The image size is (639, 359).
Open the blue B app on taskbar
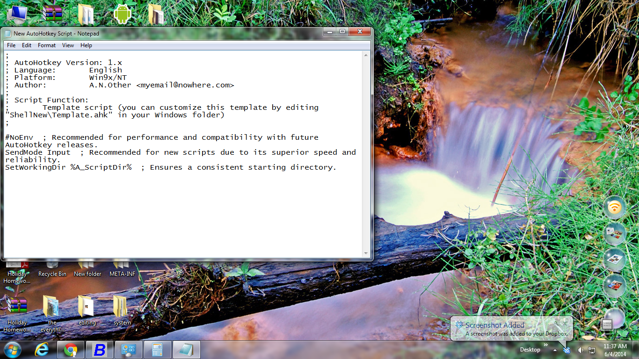pyautogui.click(x=100, y=350)
